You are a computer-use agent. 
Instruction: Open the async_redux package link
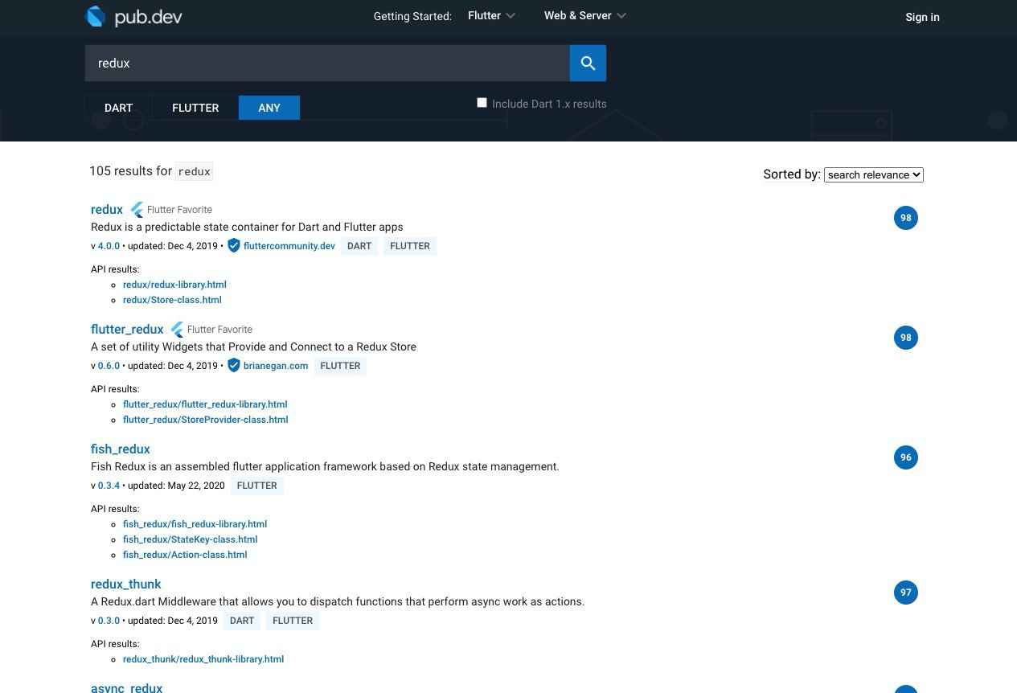(127, 687)
